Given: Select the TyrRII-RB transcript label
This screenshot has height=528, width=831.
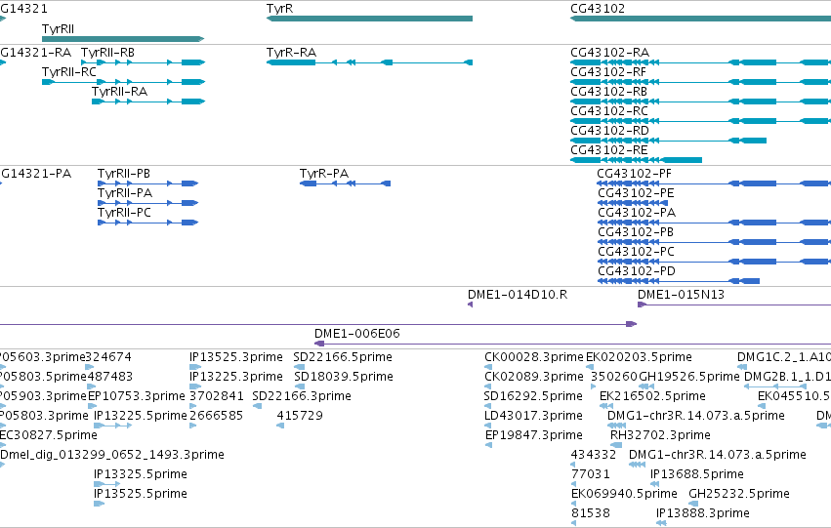Looking at the screenshot, I should coord(107,53).
